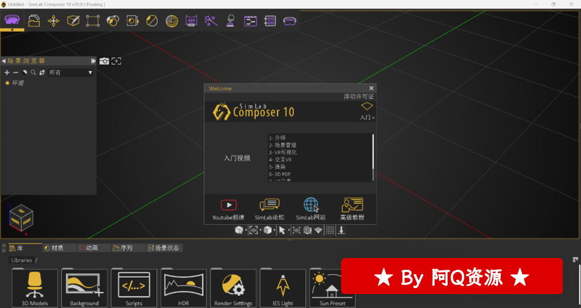
Task: Click the camera snapshot icon in viewport
Action: click(x=104, y=61)
